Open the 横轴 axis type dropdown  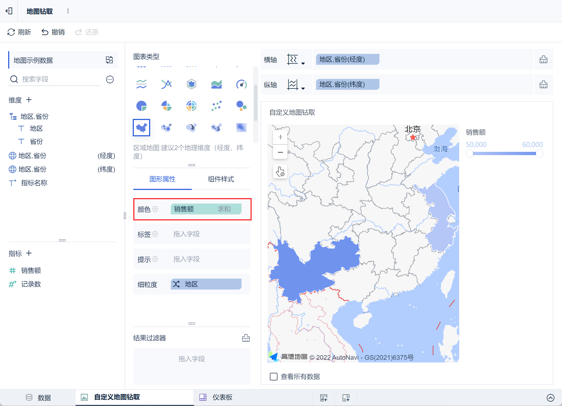pyautogui.click(x=296, y=60)
